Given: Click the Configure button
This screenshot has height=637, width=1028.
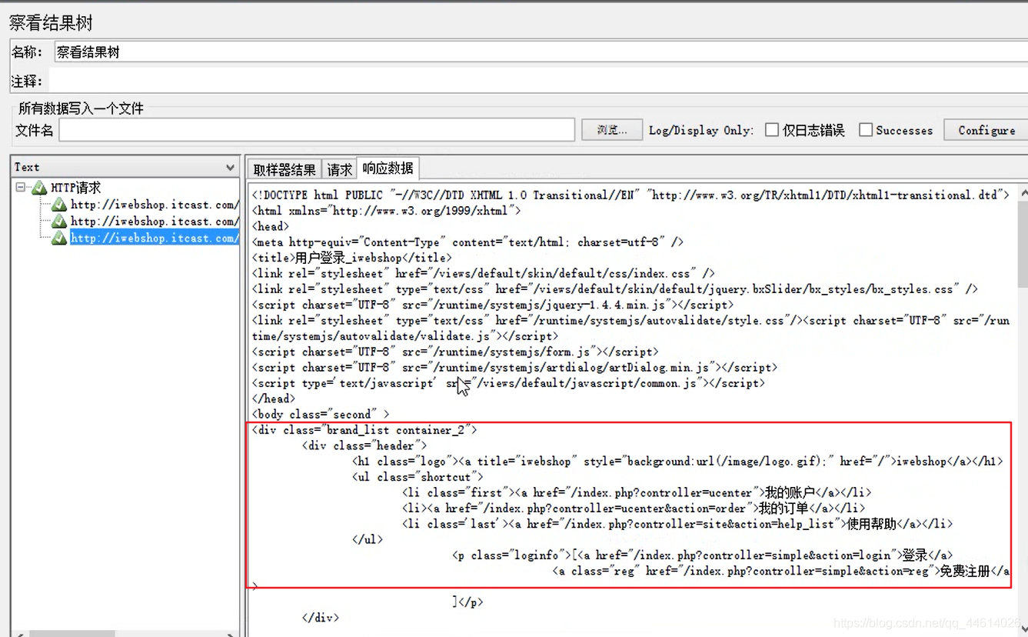Looking at the screenshot, I should [x=986, y=130].
